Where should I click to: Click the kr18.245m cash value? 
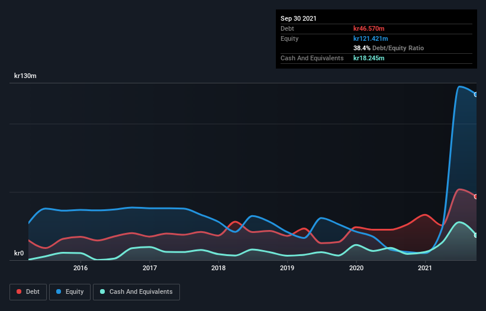pyautogui.click(x=369, y=58)
